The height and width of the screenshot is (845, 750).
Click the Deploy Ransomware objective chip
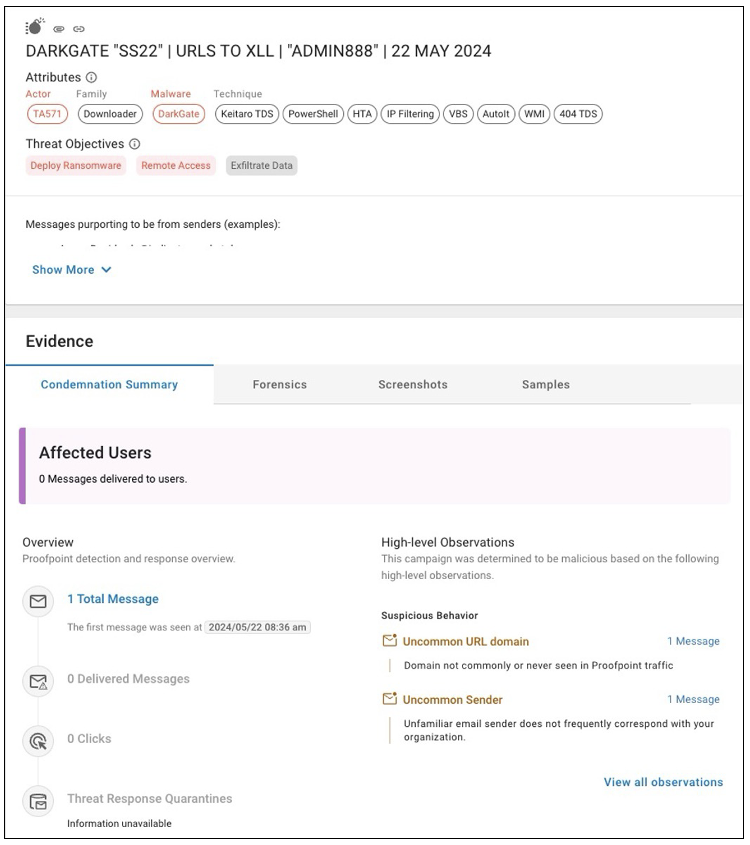pos(76,166)
